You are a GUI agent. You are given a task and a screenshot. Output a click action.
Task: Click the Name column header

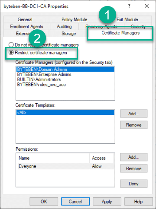point(54,158)
